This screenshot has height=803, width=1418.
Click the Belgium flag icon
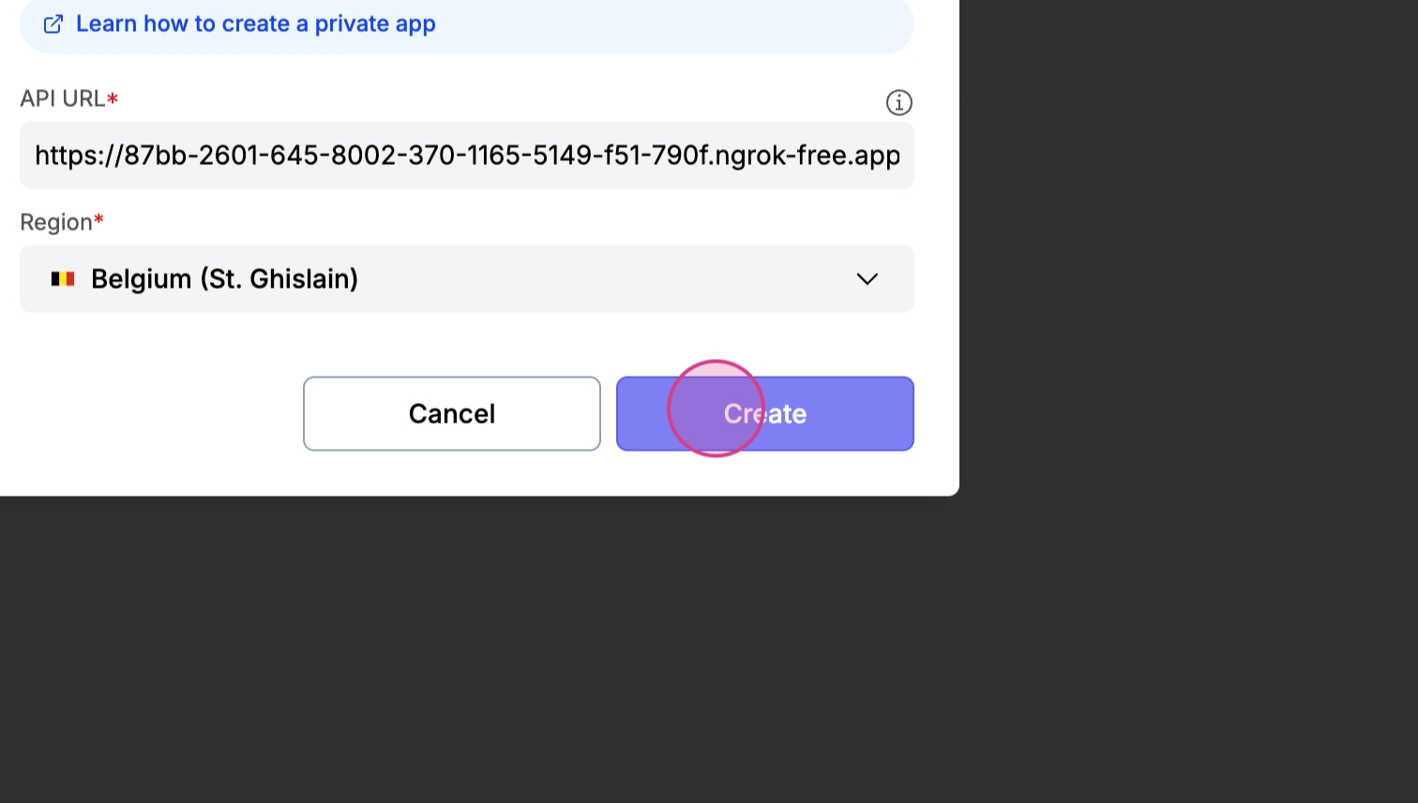[x=63, y=279]
